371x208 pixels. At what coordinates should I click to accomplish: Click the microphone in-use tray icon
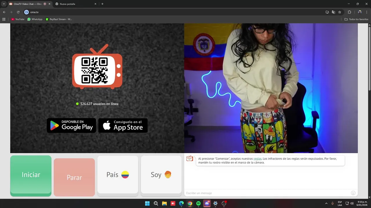(332, 203)
